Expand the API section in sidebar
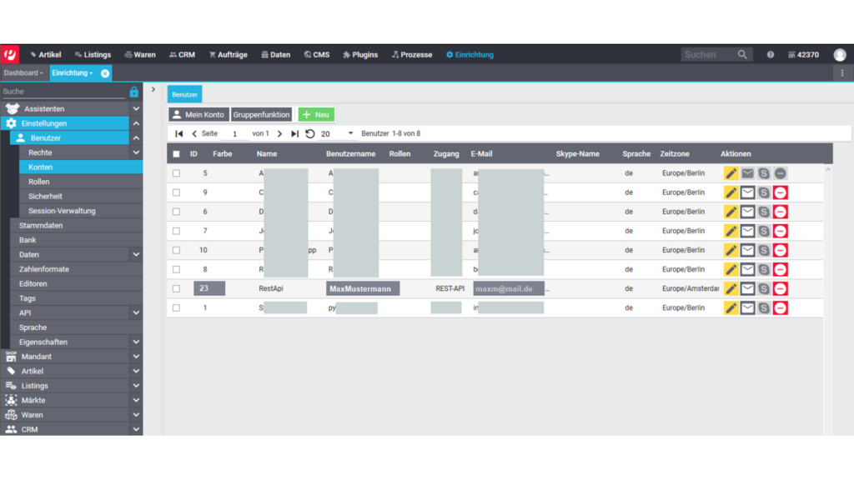Screen dimensions: 854x480 point(135,312)
